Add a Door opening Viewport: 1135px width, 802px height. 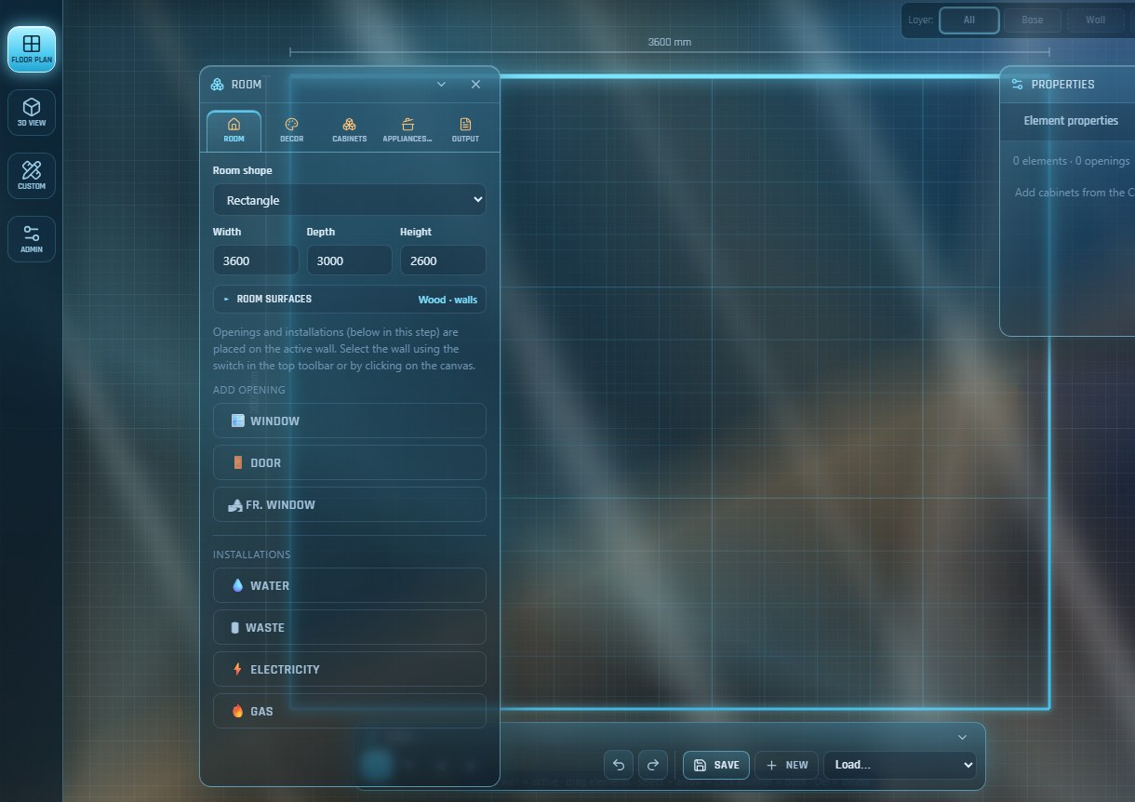350,462
